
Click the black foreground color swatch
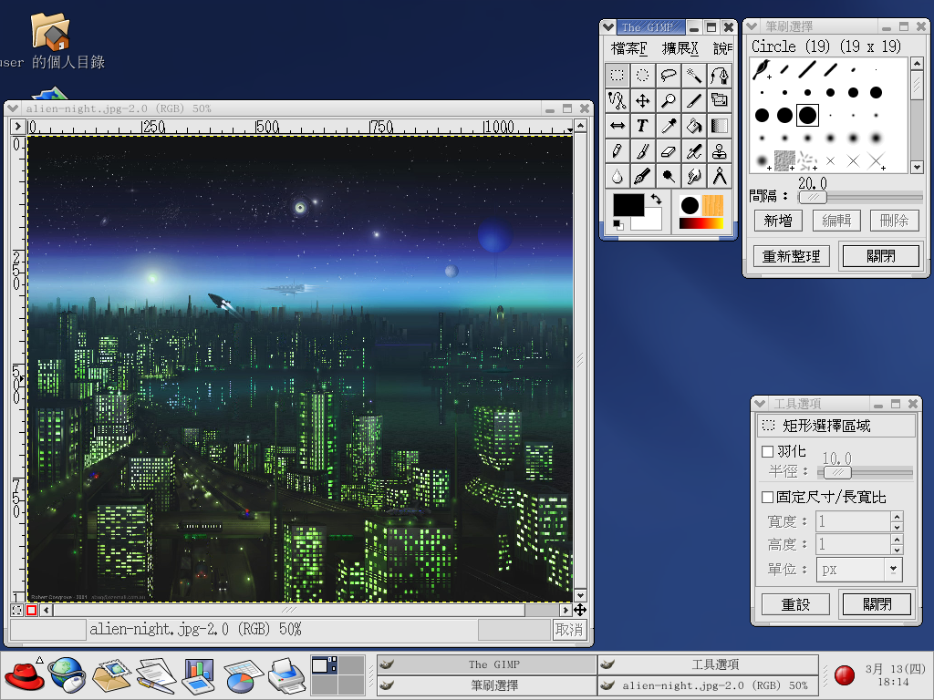(x=628, y=206)
